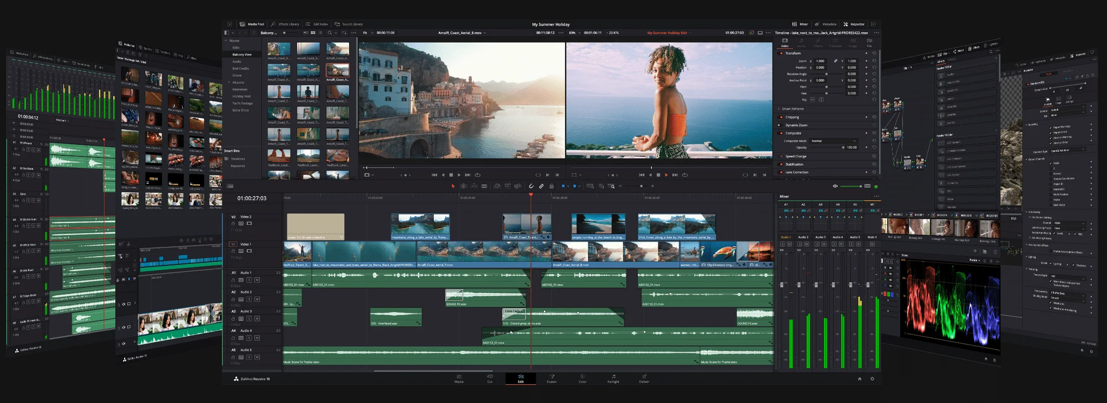This screenshot has width=1107, height=403.
Task: Click the project settings gear icon
Action: tap(872, 379)
